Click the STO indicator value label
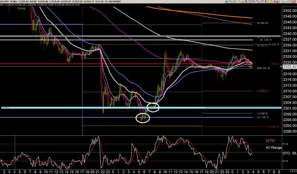 click(x=290, y=153)
